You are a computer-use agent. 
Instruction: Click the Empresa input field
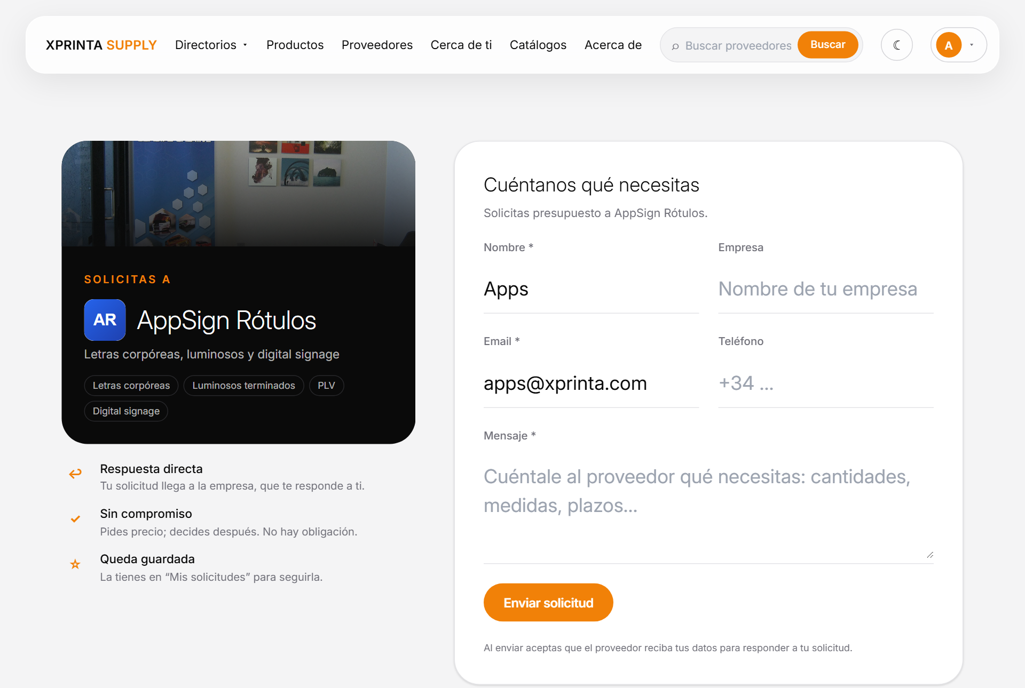(826, 289)
